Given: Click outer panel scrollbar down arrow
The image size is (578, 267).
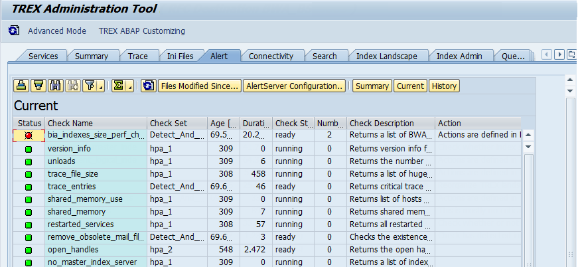Looking at the screenshot, I should (570, 91).
